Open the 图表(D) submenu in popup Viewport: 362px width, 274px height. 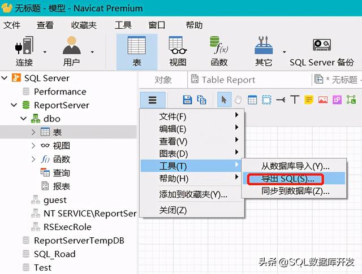(192, 154)
